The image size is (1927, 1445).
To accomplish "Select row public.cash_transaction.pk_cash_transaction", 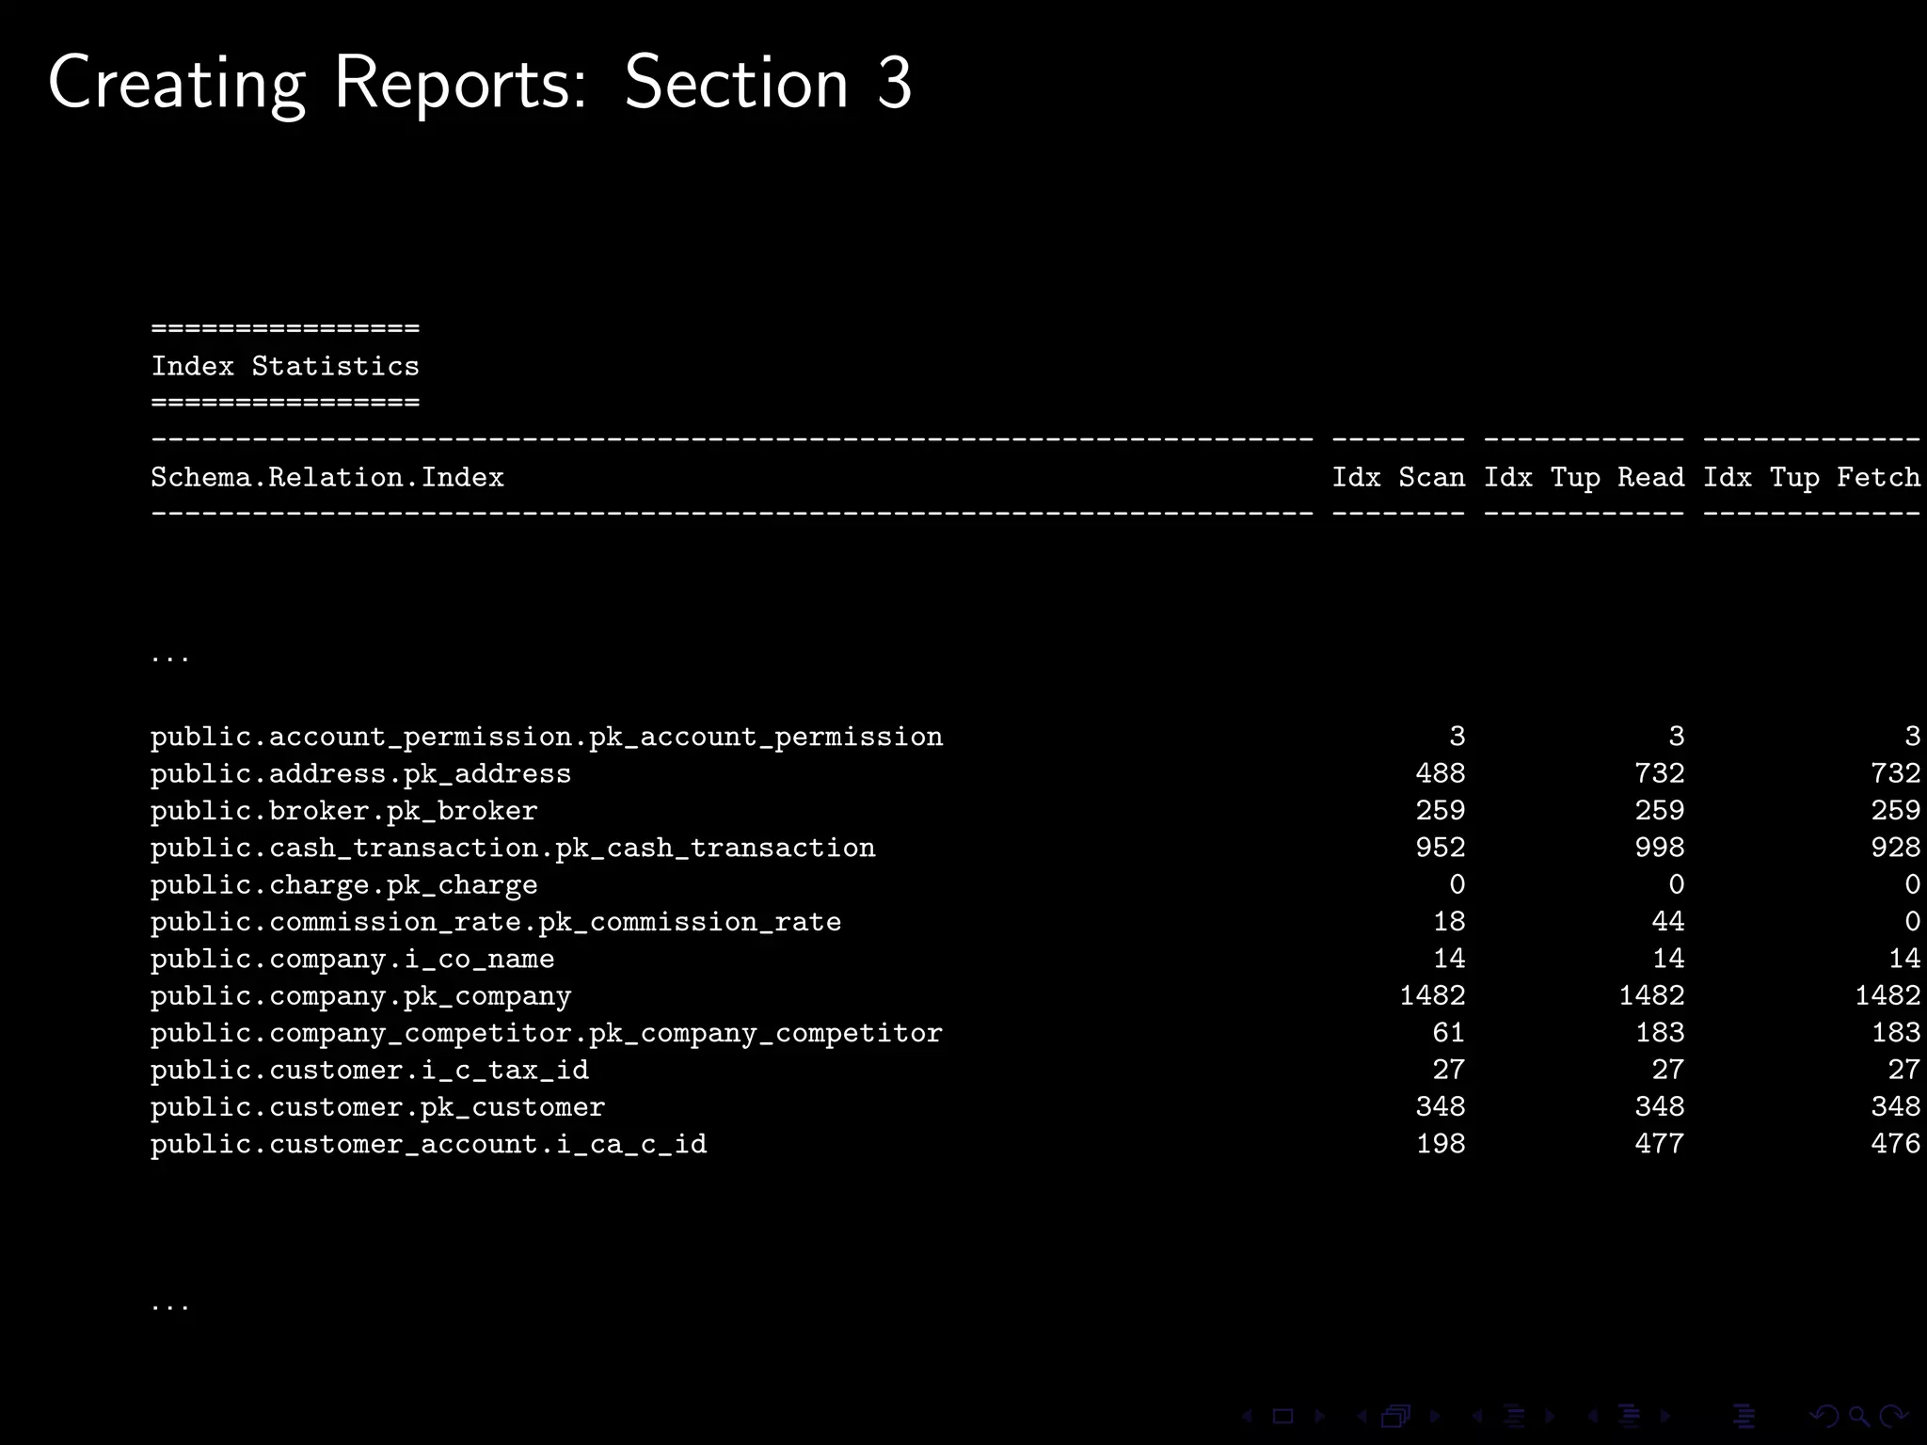I will pos(1035,848).
